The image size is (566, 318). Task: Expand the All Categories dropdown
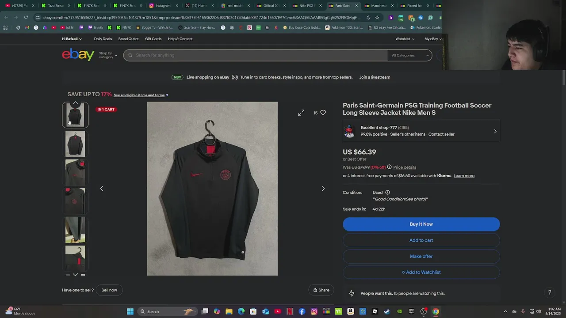click(410, 55)
